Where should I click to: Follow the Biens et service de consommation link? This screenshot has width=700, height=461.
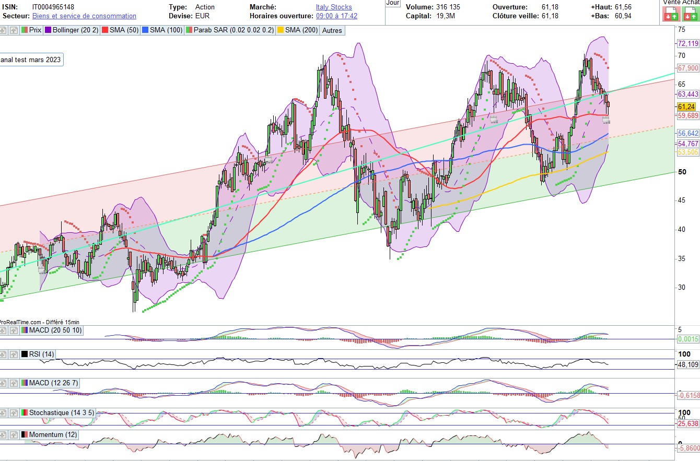[x=84, y=16]
